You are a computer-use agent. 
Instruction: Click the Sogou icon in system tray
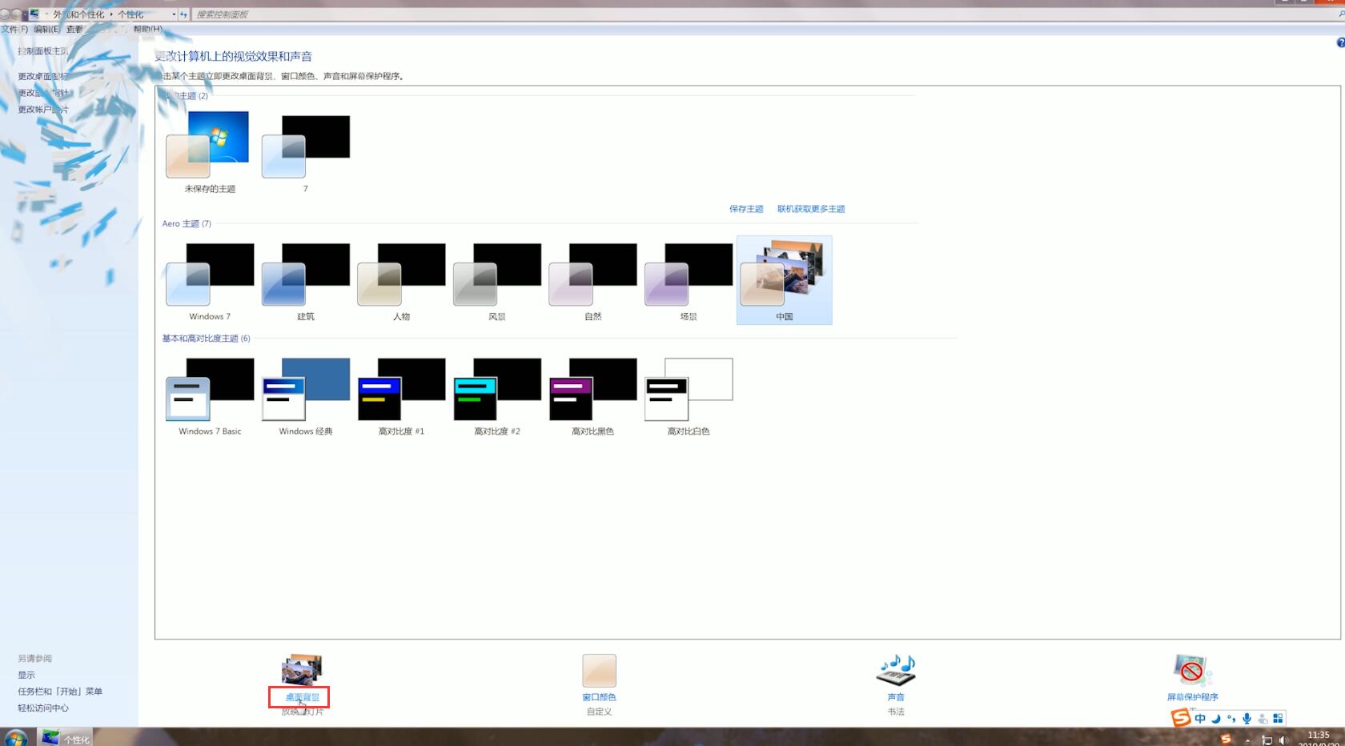pyautogui.click(x=1226, y=739)
